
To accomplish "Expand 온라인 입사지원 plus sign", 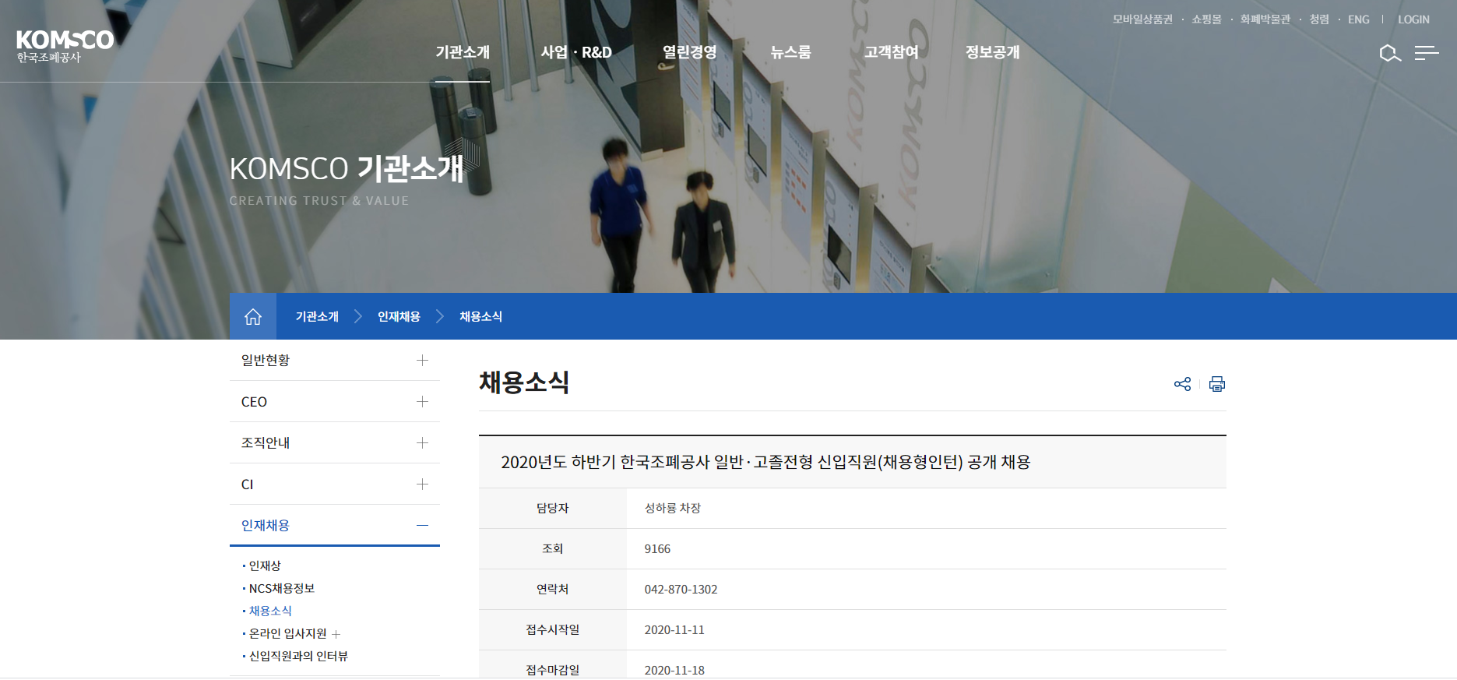I will [336, 634].
